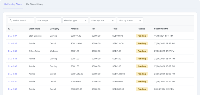Click the Pending badge for CLM-536
Image resolution: width=200 pixels, height=95 pixels.
point(142,44)
